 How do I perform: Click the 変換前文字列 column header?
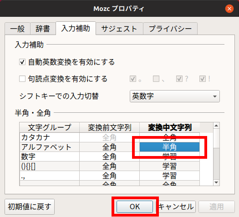[109, 127]
